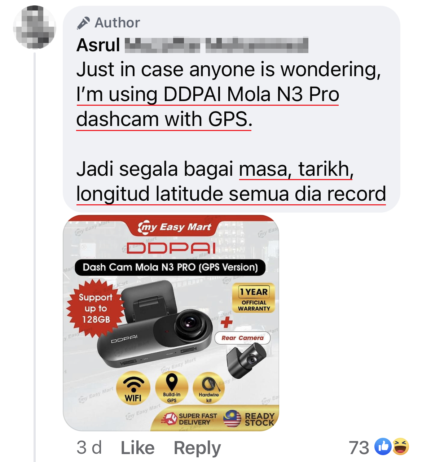The image size is (422, 462).
Task: Click the Like button under comment
Action: (137, 448)
